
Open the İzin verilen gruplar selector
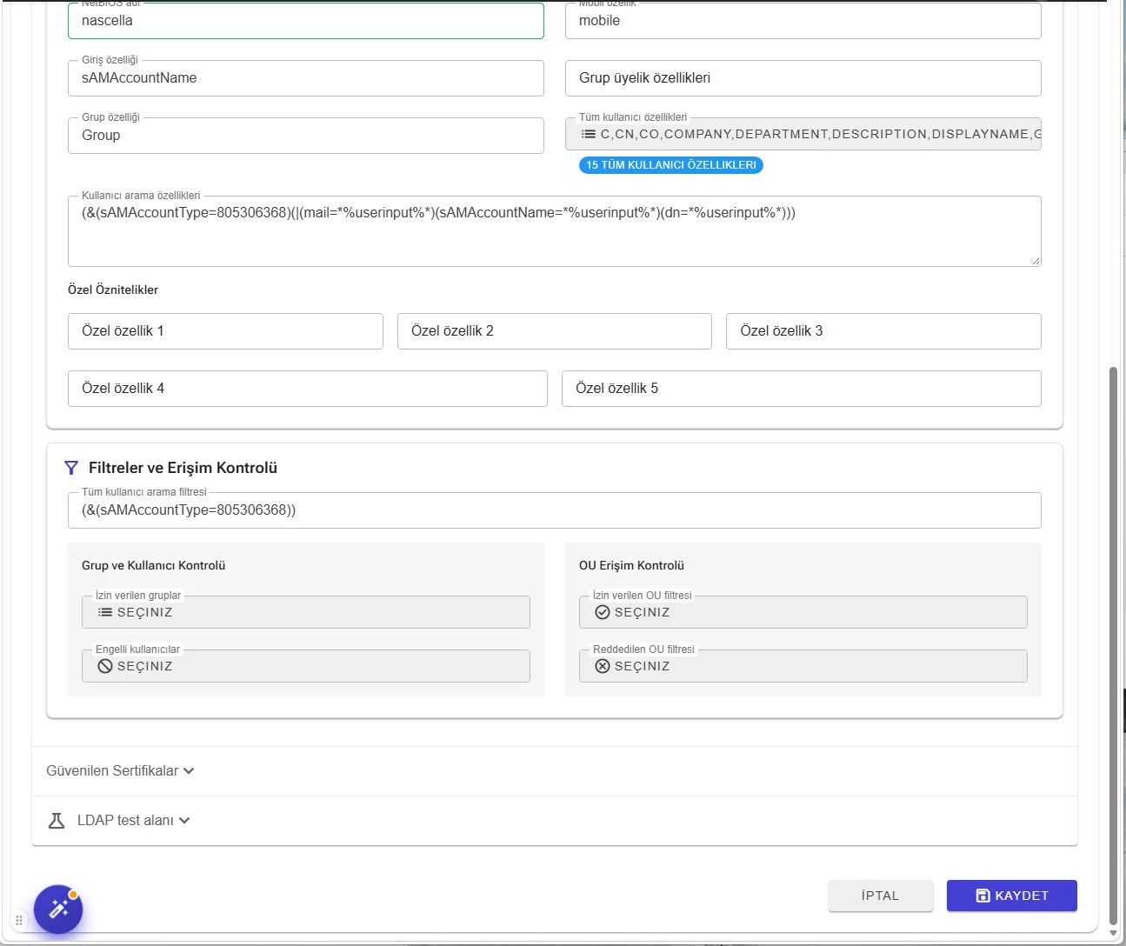click(306, 612)
